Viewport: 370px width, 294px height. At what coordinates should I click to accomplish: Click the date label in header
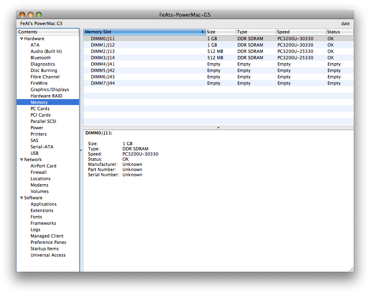click(345, 23)
